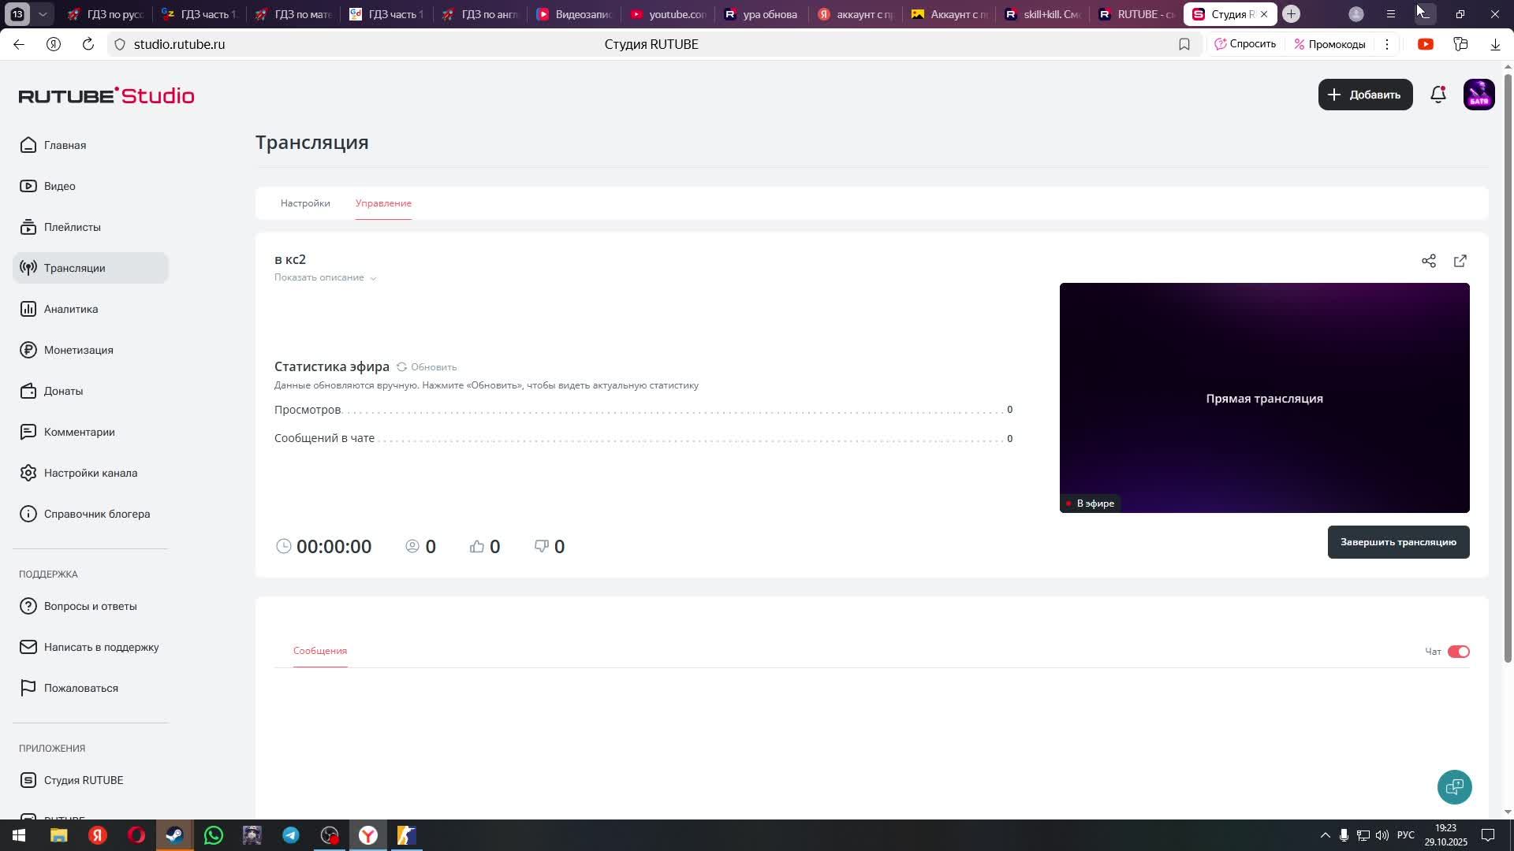
Task: Switch to the ура обнова tab
Action: coord(762,14)
